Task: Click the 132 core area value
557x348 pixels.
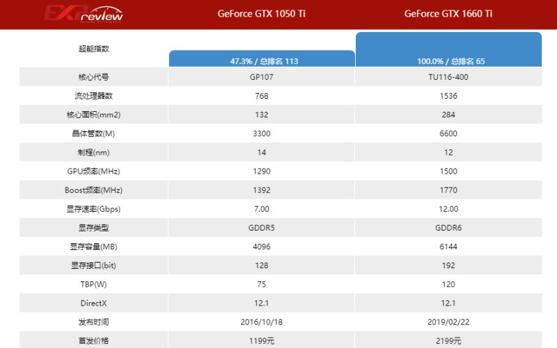Action: 262,115
